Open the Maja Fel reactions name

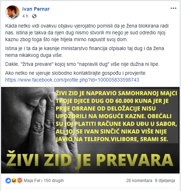coord(32,181)
